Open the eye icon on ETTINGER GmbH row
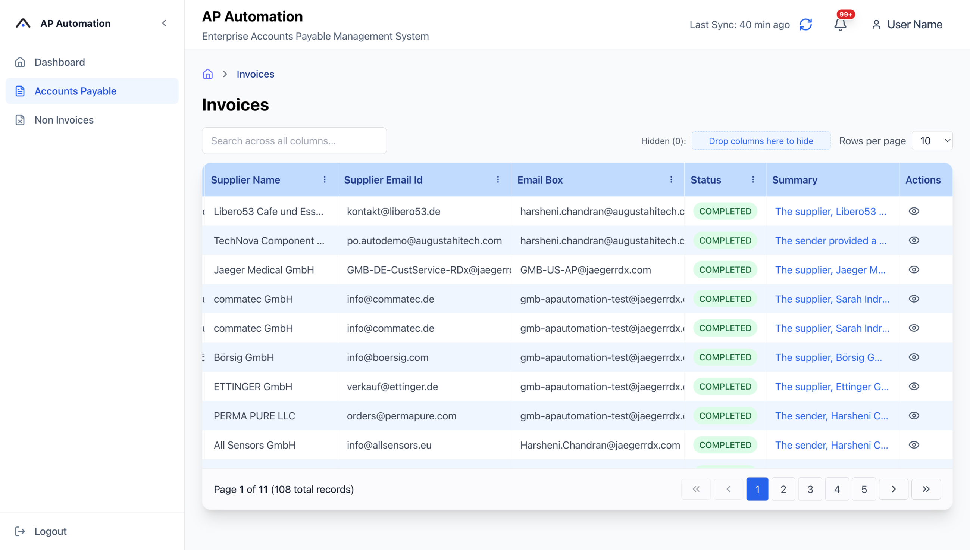 (x=914, y=387)
